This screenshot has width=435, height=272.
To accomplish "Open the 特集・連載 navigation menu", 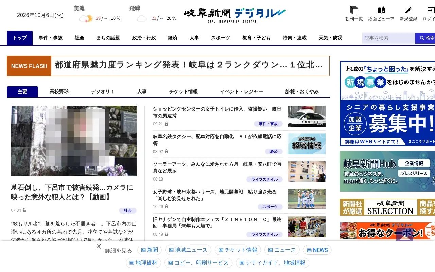I will (x=295, y=38).
